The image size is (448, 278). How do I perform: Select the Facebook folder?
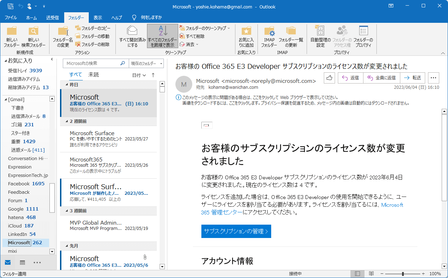pos(26,184)
